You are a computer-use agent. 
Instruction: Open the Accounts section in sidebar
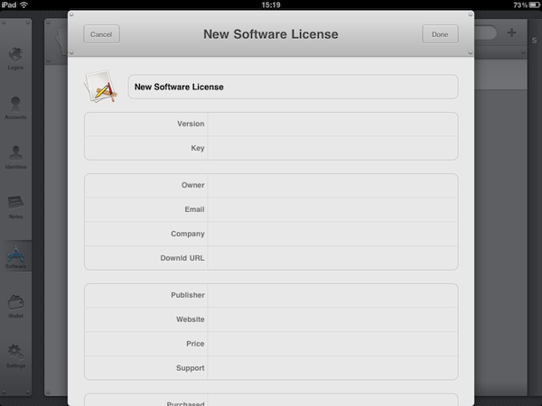point(15,108)
